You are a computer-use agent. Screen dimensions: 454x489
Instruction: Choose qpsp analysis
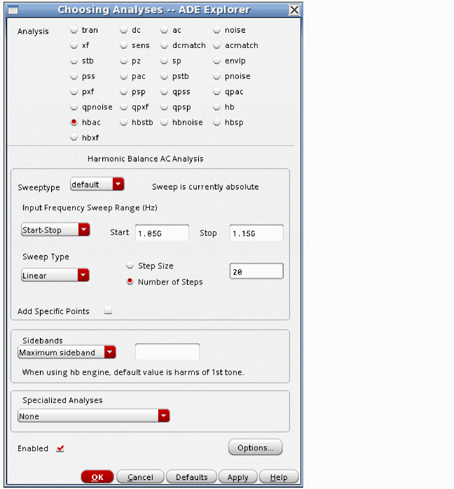[x=164, y=107]
